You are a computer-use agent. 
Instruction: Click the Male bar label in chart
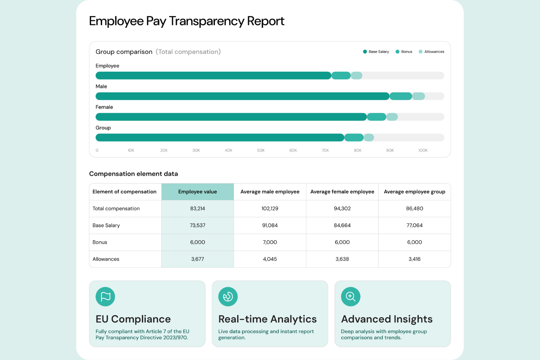coord(101,86)
